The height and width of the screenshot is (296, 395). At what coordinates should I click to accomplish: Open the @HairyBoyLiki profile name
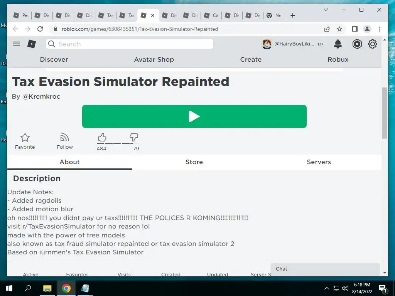(294, 44)
